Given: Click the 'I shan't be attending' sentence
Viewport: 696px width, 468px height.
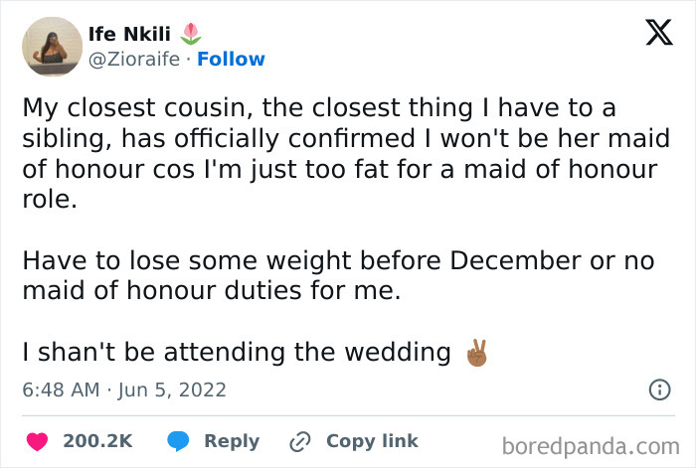Looking at the screenshot, I should (x=237, y=352).
